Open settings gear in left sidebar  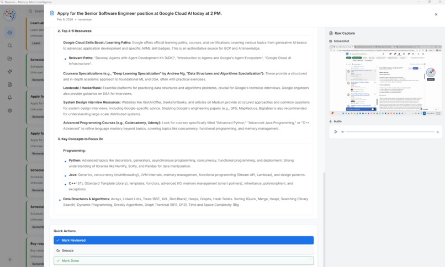click(x=9, y=110)
